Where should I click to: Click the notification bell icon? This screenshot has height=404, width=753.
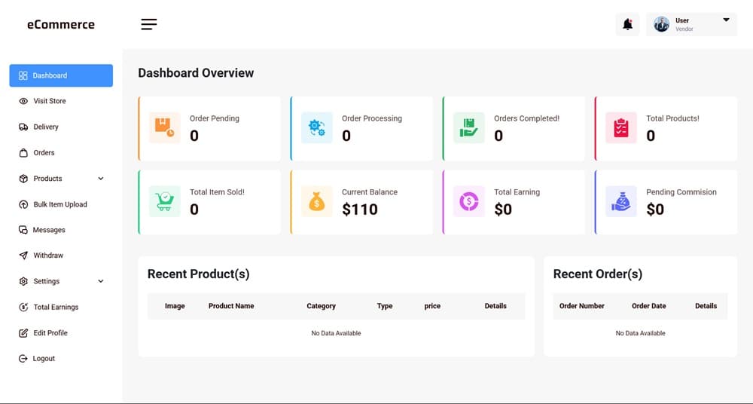coord(627,25)
